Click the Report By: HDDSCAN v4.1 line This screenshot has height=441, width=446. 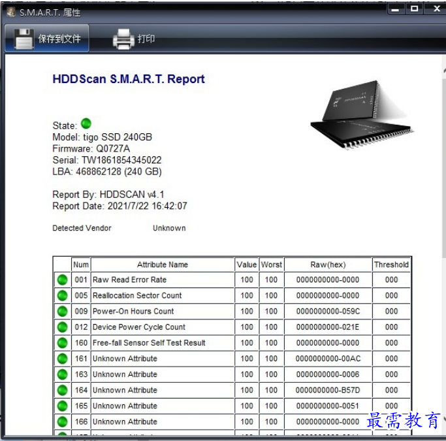click(x=108, y=195)
